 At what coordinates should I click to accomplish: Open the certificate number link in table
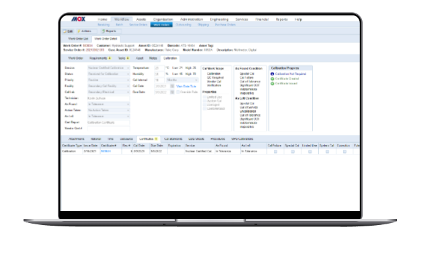coord(106,151)
